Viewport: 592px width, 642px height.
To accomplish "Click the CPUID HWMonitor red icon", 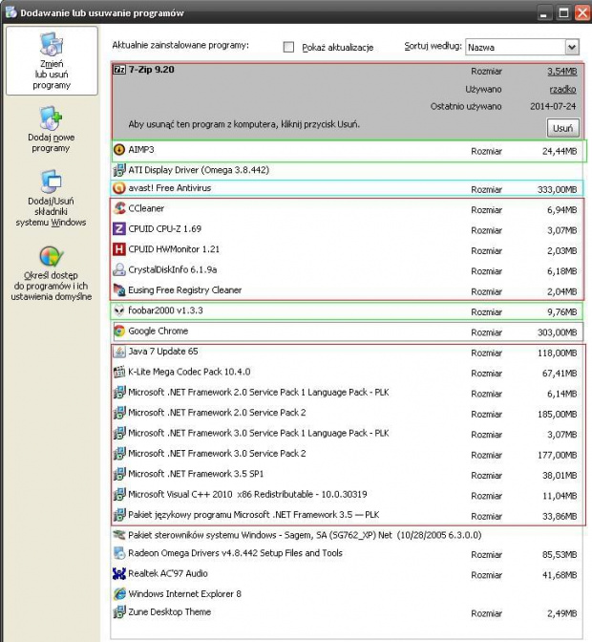I will [119, 249].
